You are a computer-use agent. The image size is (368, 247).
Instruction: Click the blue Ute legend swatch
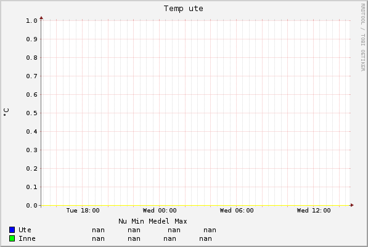tap(12, 230)
